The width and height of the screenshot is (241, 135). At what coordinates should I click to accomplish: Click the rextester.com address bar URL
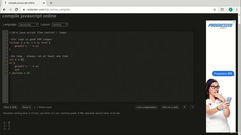coord(49,9)
